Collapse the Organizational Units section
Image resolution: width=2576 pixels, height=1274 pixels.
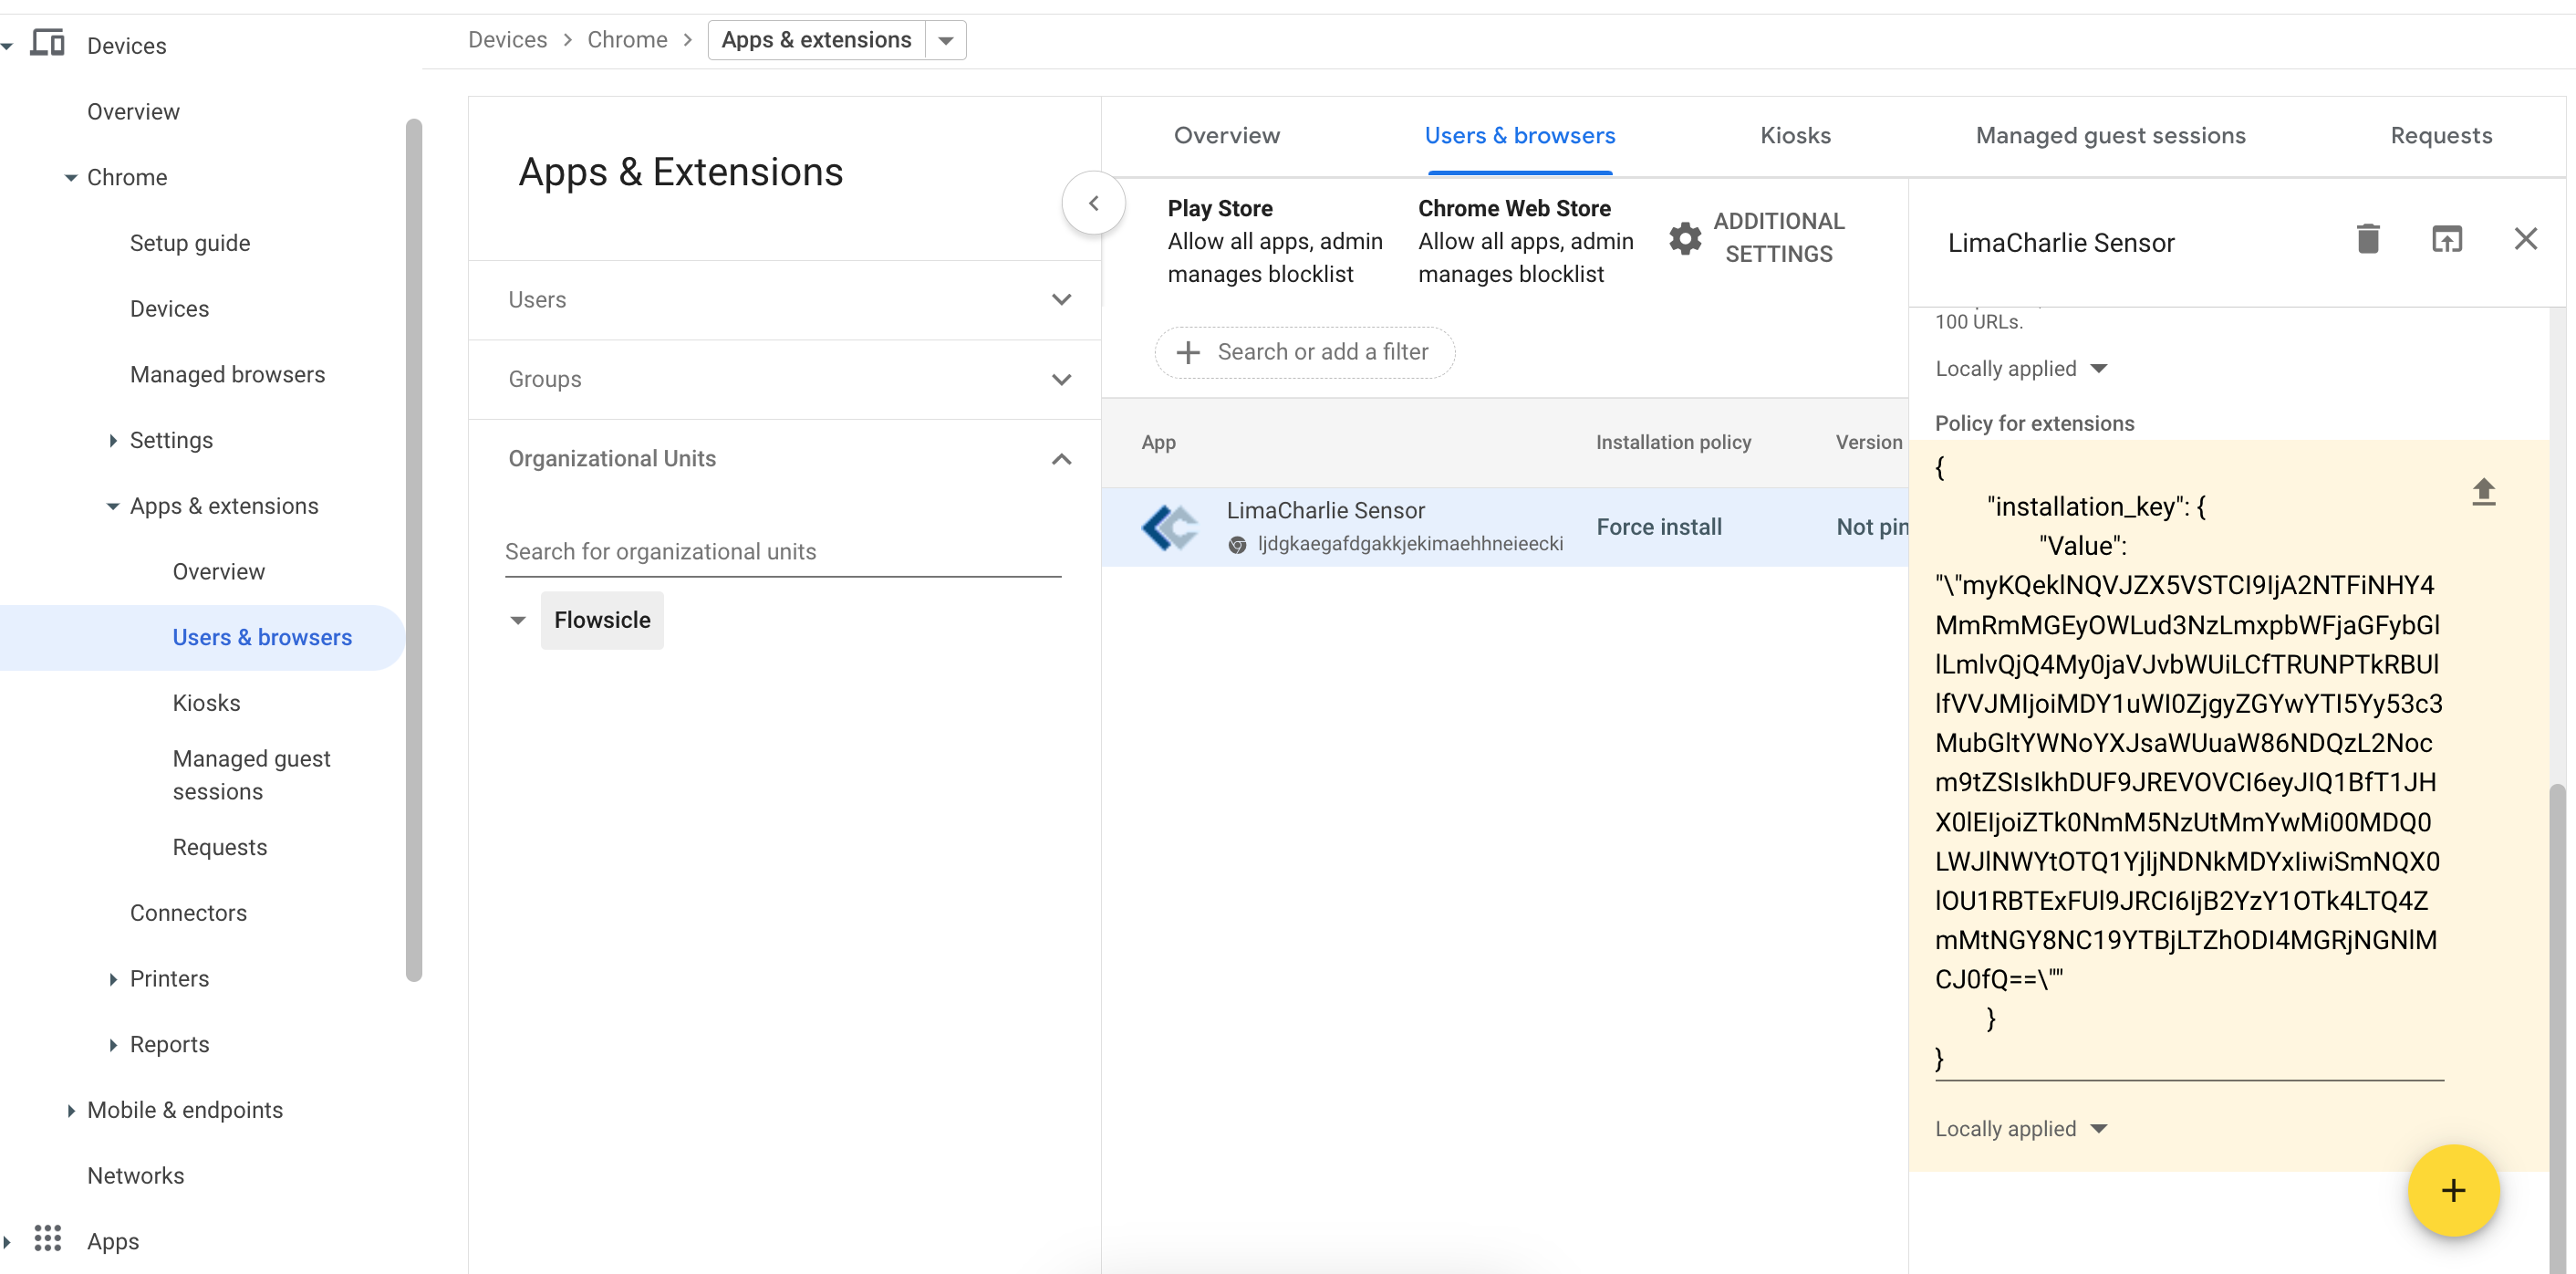1061,459
